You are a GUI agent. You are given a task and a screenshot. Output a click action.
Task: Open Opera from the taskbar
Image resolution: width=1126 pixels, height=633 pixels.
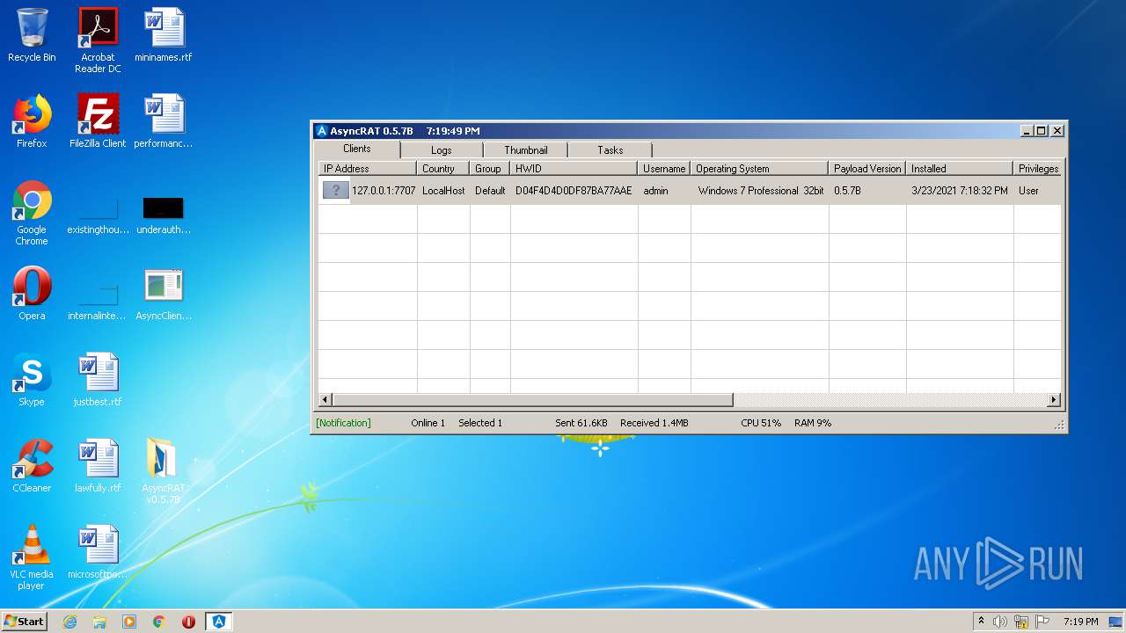(188, 622)
